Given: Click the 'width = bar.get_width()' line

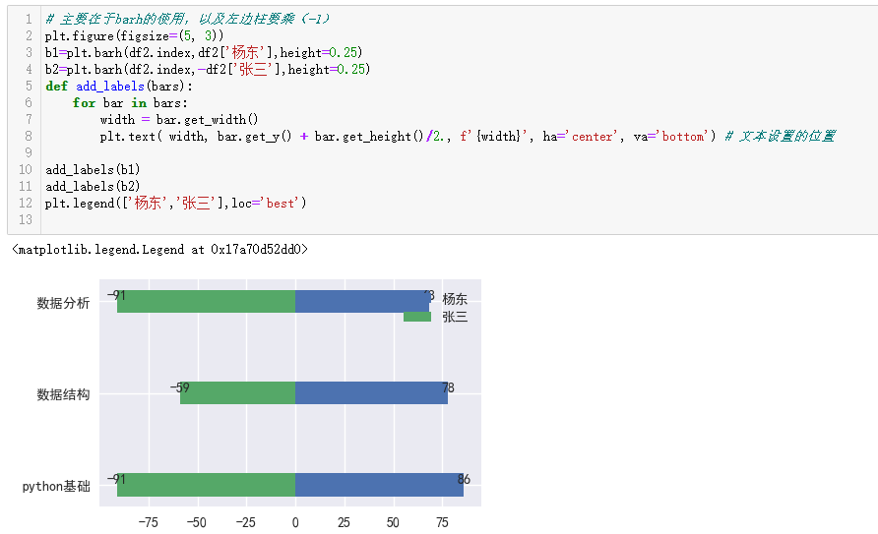Looking at the screenshot, I should point(179,120).
